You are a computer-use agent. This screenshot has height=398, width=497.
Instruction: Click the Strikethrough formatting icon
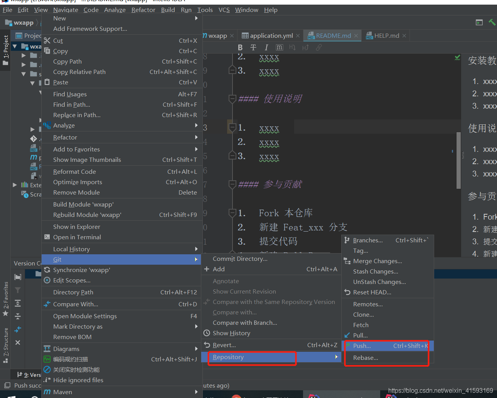tap(253, 47)
